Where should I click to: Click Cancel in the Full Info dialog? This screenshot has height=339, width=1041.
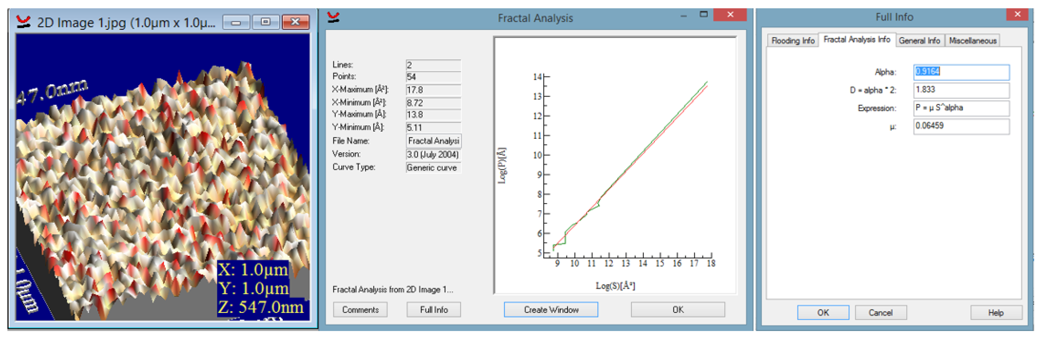(x=881, y=313)
